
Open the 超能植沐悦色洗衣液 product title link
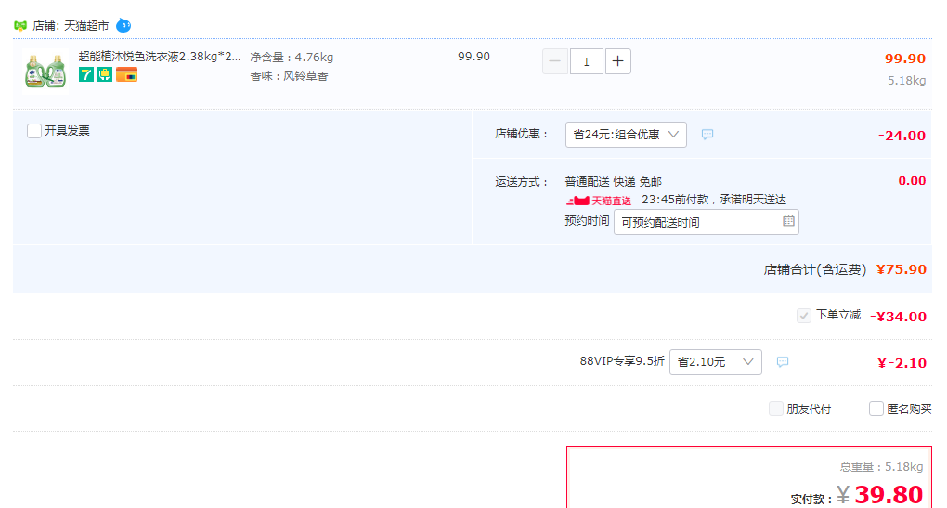[160, 56]
